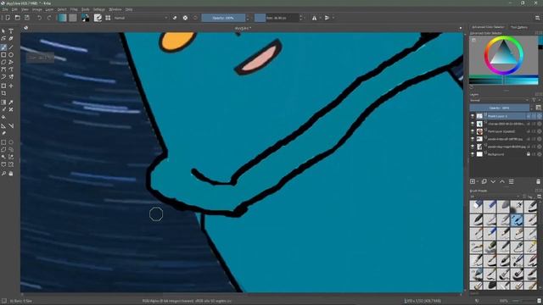This screenshot has height=305, width=543.
Task: Redo the last undone action
Action: click(49, 18)
